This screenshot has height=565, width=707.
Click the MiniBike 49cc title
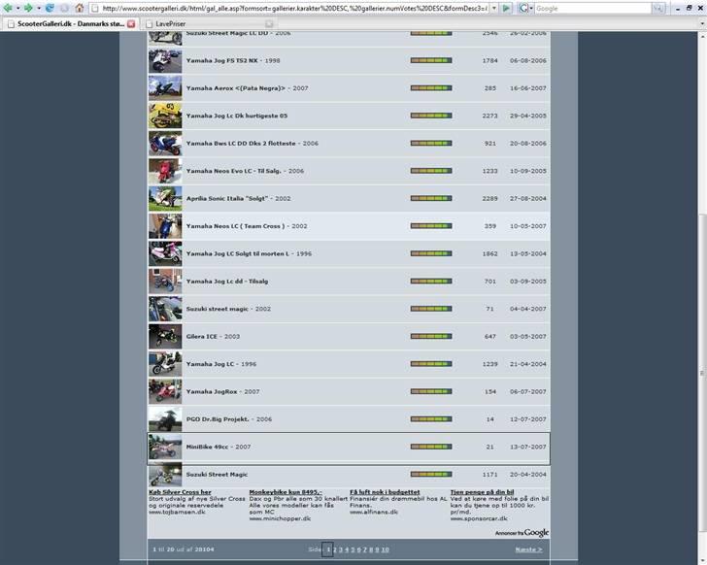coord(207,447)
